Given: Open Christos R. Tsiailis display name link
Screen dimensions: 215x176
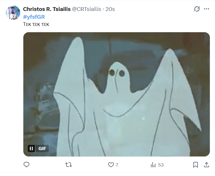Looking at the screenshot, I should tap(47, 9).
